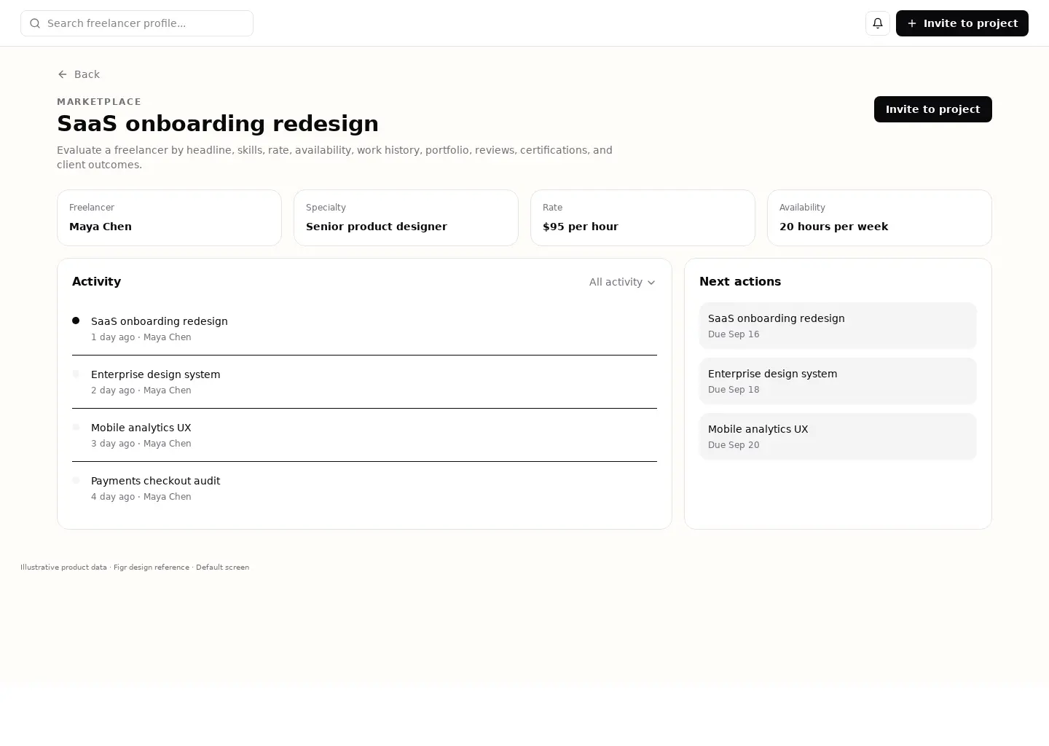The image size is (1049, 746).
Task: Go back using the Back link
Action: click(79, 74)
